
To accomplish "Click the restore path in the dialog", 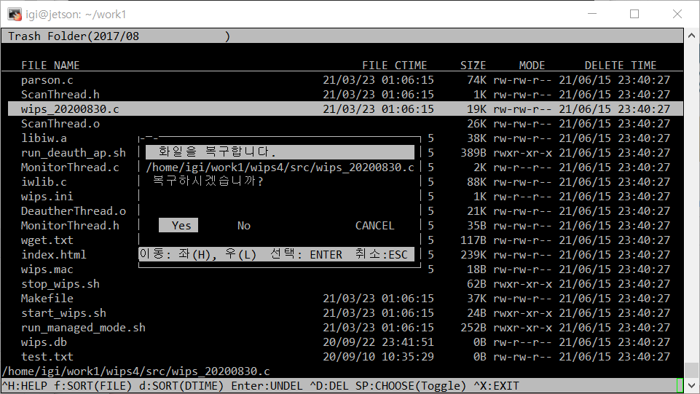I will pyautogui.click(x=280, y=168).
